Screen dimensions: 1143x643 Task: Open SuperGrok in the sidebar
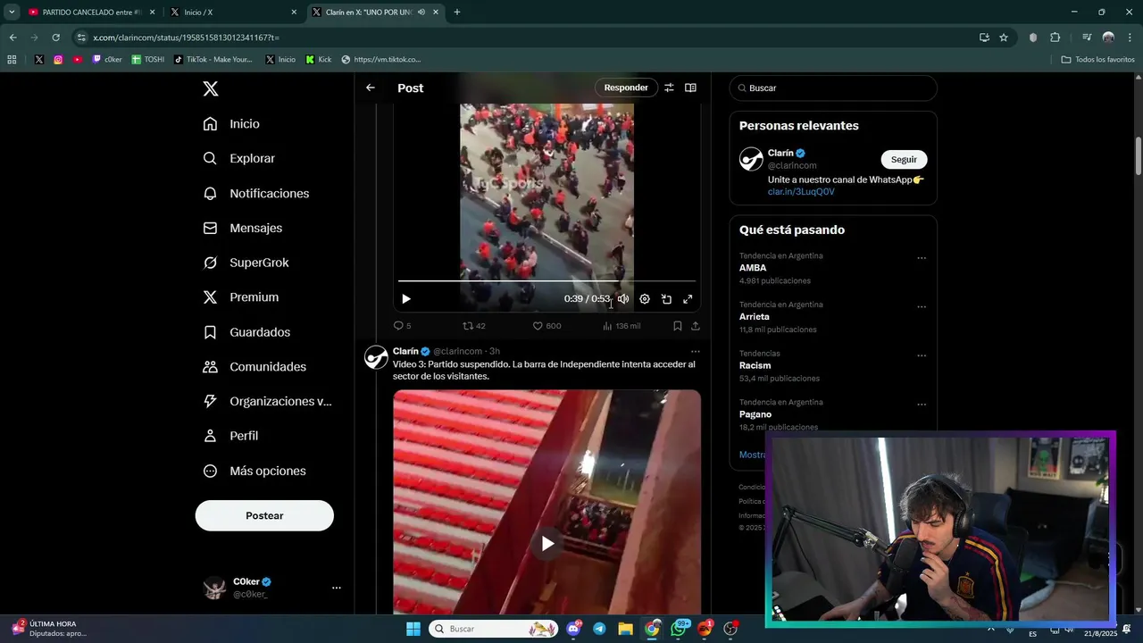(246, 263)
